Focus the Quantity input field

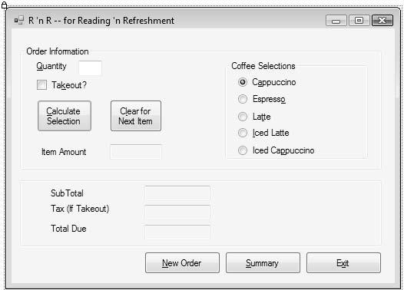pyautogui.click(x=90, y=68)
